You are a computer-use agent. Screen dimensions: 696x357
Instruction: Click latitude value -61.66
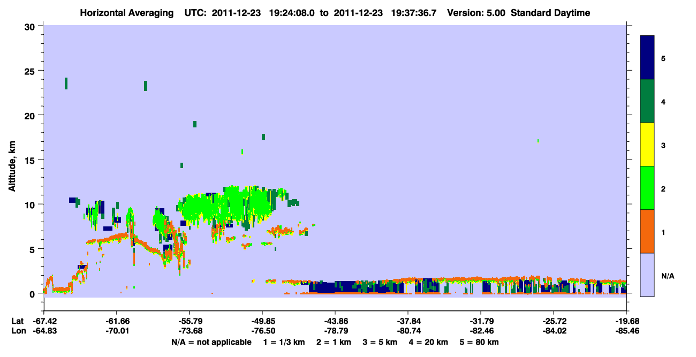(117, 321)
